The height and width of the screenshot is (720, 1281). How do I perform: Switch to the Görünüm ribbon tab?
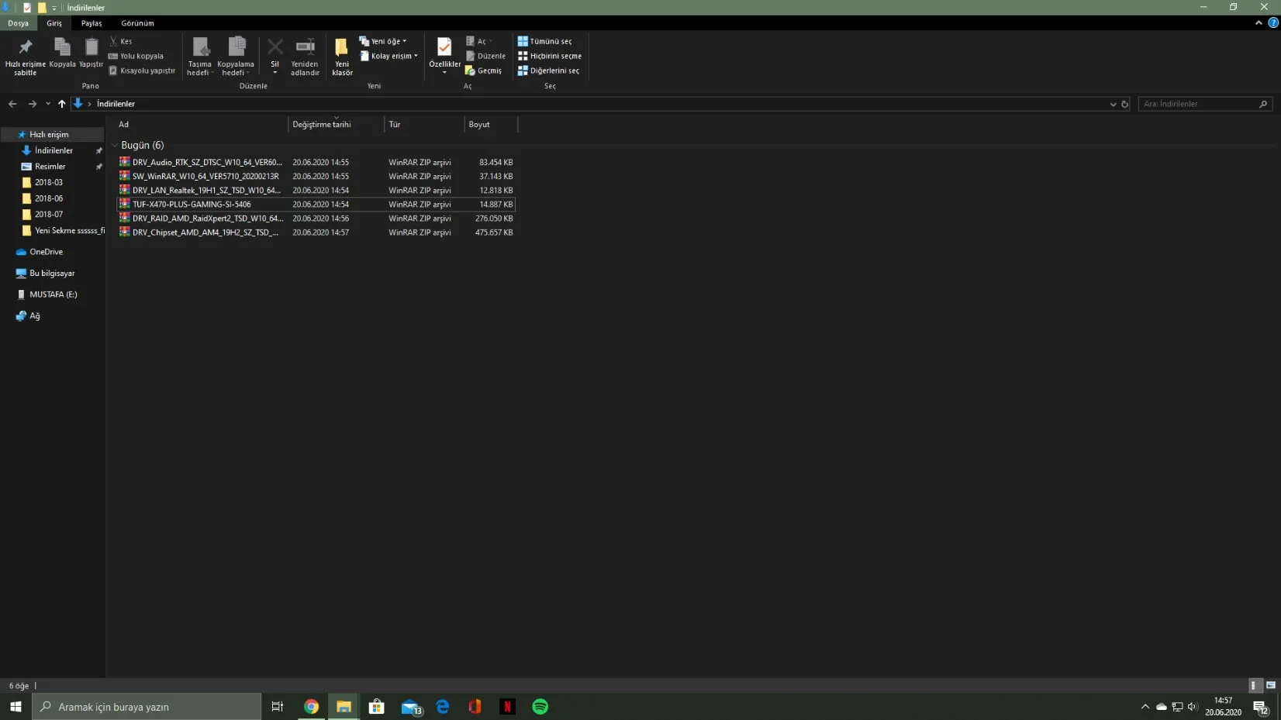coord(137,23)
